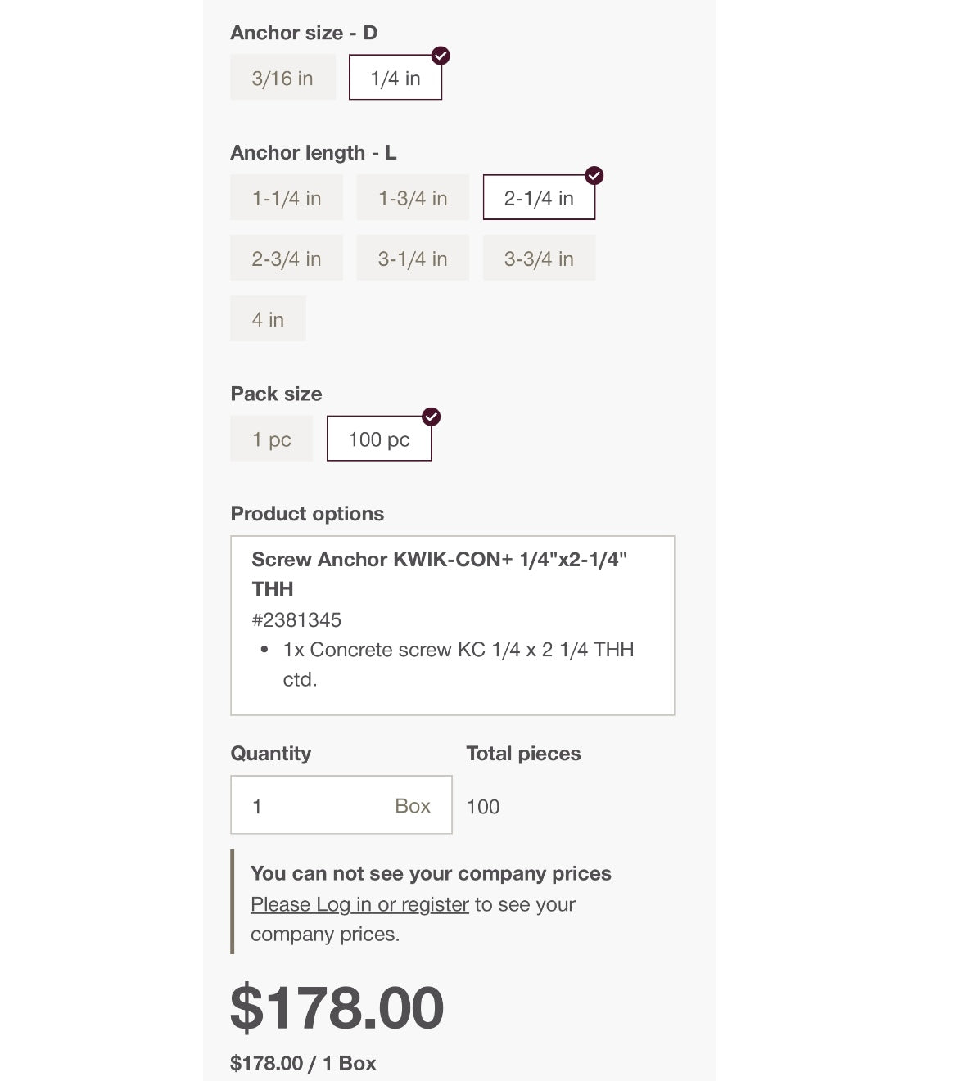Viewport: 958px width, 1081px height.
Task: Open the Please Log in or register link
Action: tap(359, 904)
